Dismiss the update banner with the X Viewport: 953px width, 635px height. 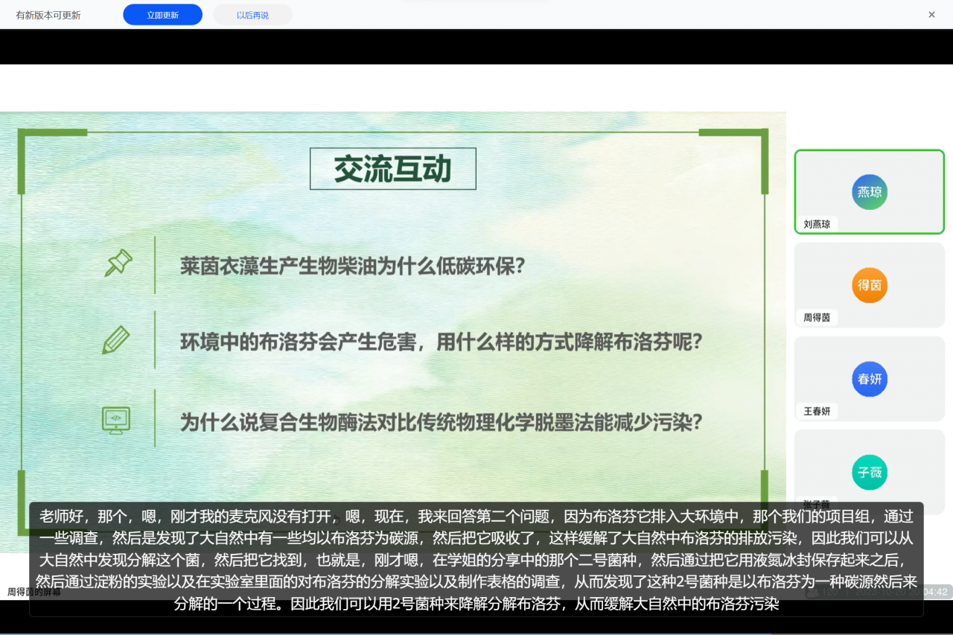point(931,14)
